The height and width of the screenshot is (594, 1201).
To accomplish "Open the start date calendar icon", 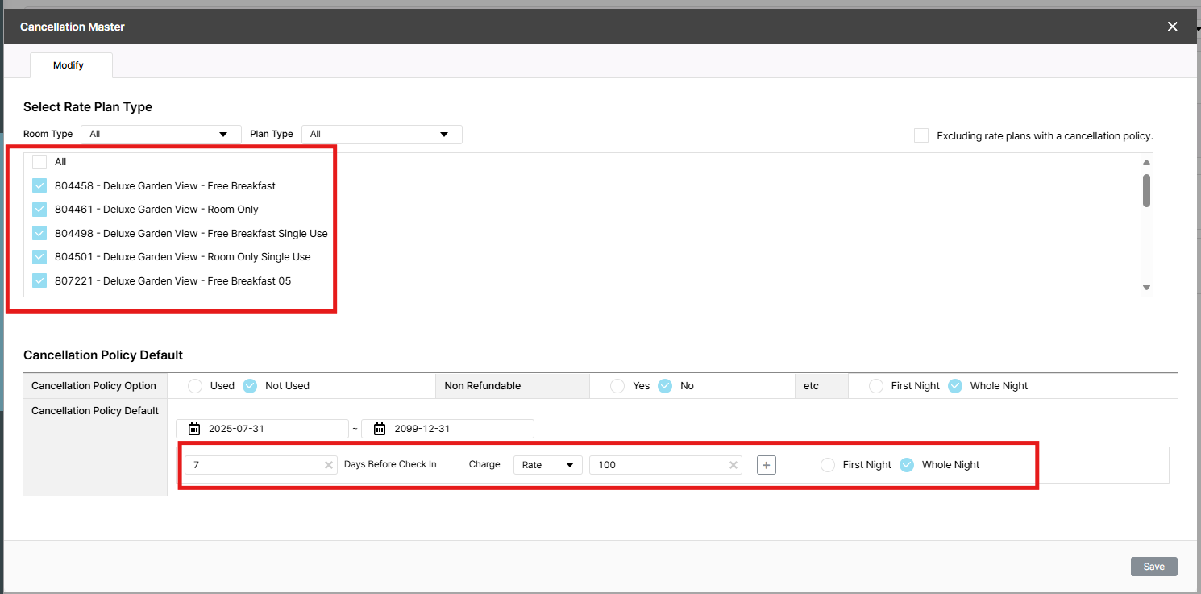I will (x=193, y=429).
